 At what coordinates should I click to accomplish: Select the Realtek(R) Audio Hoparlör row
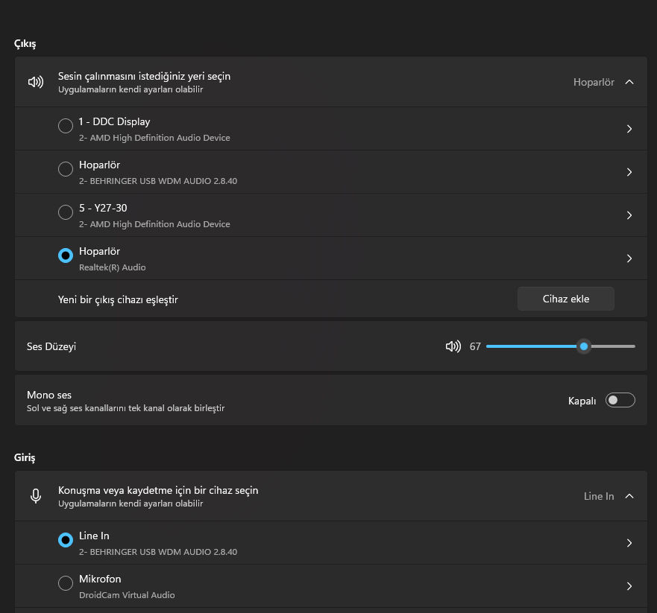pos(331,258)
